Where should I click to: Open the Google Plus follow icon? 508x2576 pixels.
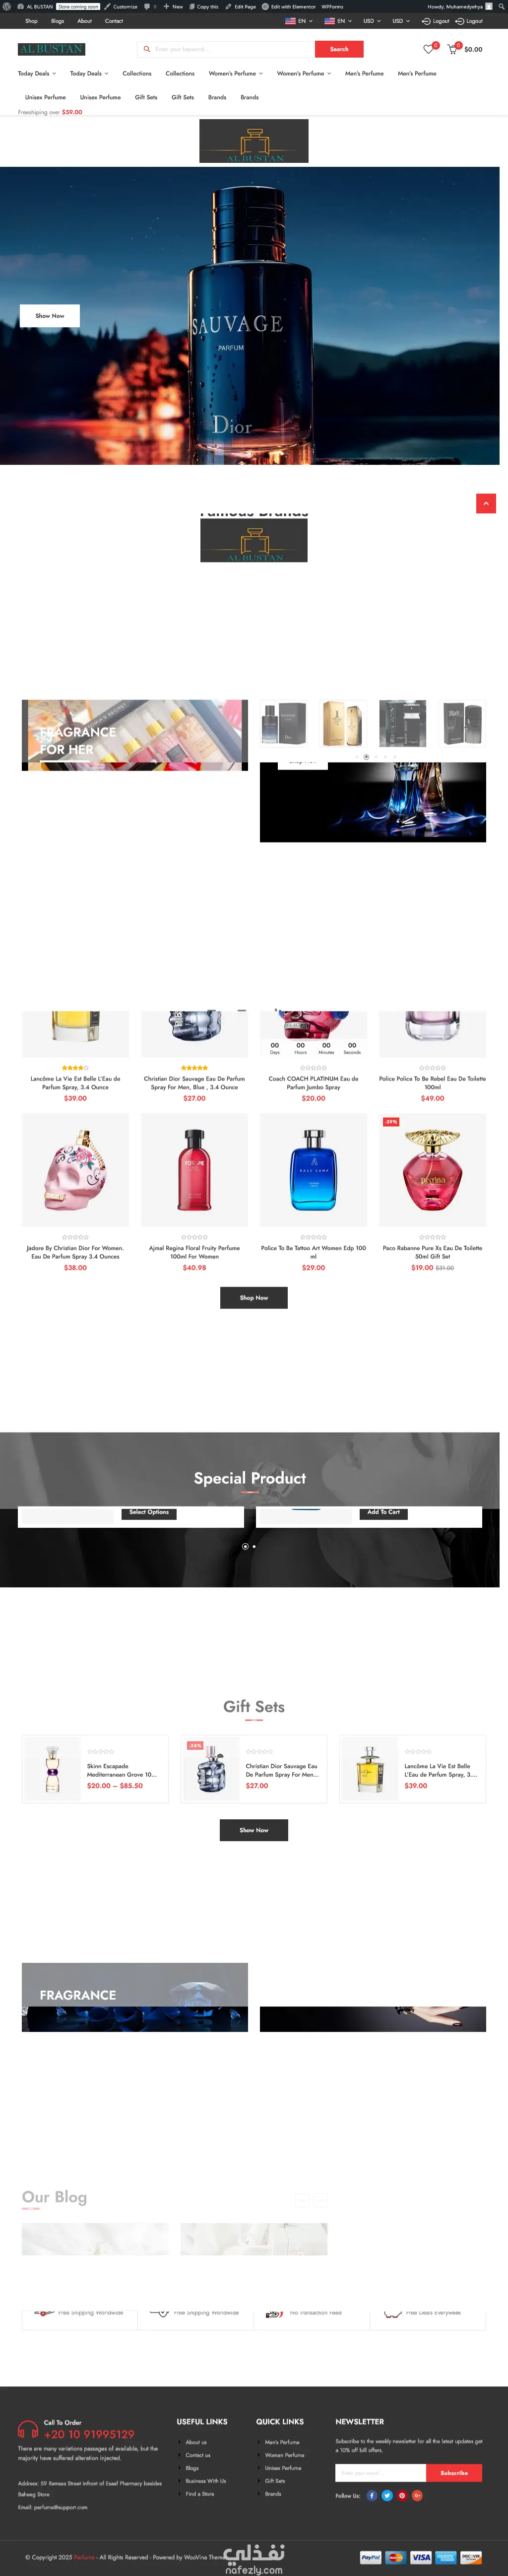pos(417,2495)
